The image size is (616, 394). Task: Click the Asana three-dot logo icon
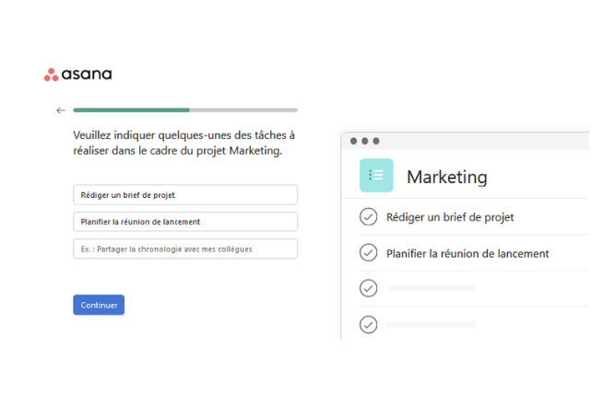(x=52, y=75)
